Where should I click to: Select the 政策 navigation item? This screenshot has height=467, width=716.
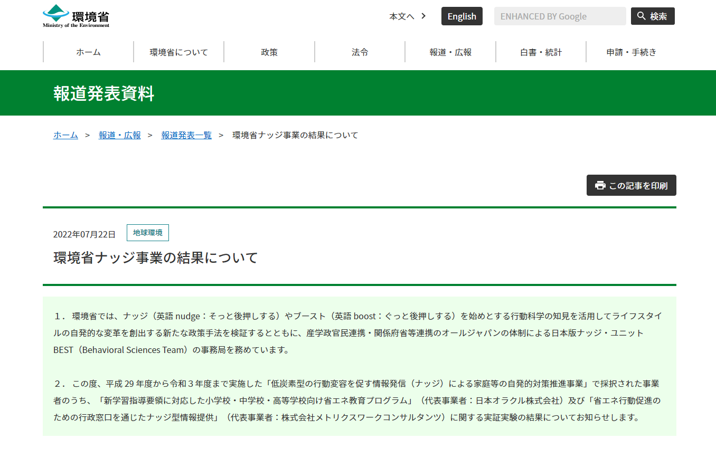tap(269, 52)
